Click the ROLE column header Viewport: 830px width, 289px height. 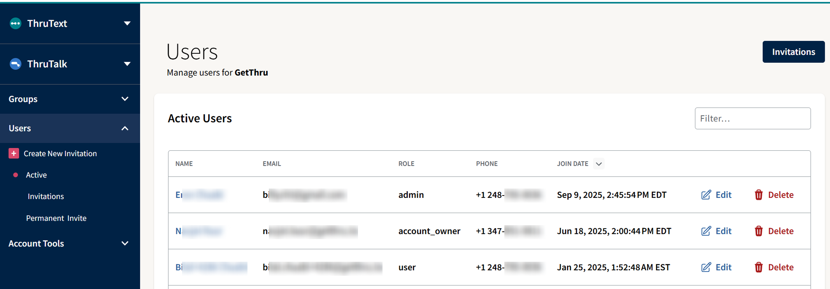(406, 164)
